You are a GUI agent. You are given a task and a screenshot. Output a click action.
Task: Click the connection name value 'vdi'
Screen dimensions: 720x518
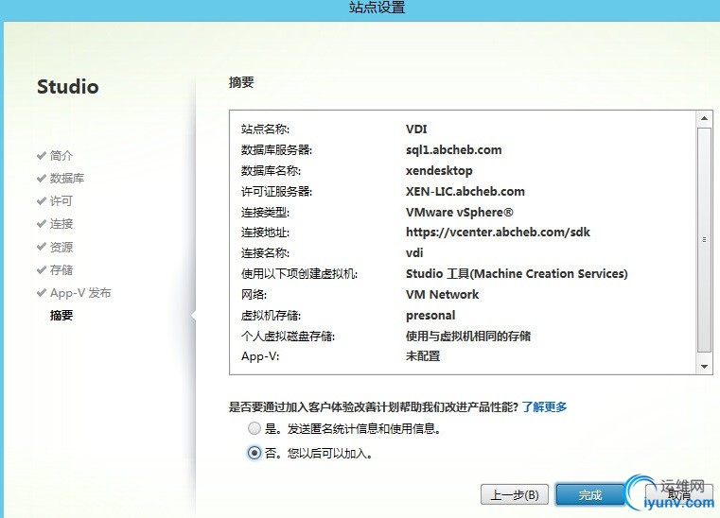click(414, 252)
